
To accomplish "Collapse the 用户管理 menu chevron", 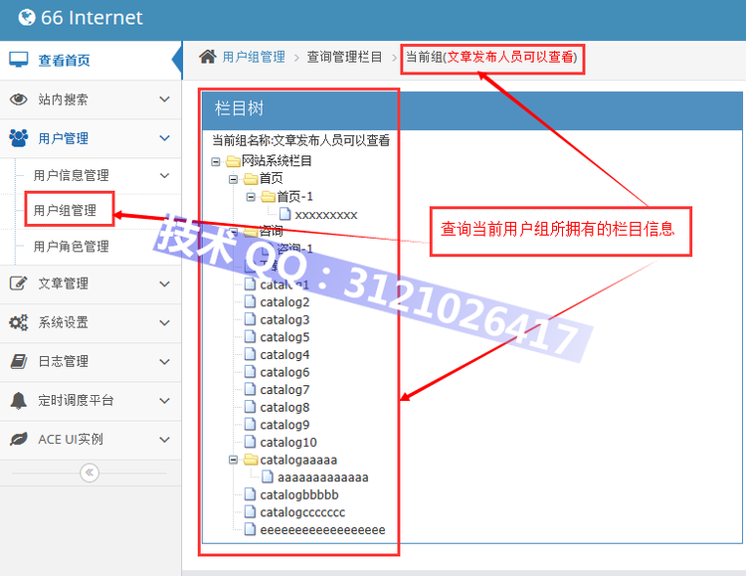I will point(164,138).
